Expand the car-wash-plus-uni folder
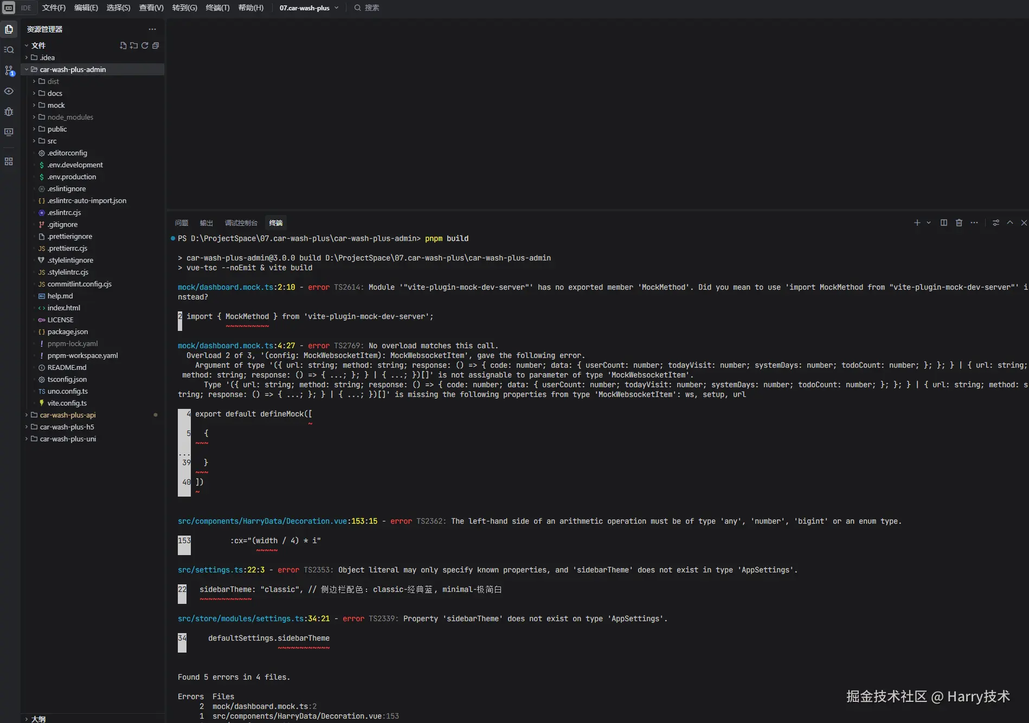Viewport: 1029px width, 723px height. tap(27, 439)
